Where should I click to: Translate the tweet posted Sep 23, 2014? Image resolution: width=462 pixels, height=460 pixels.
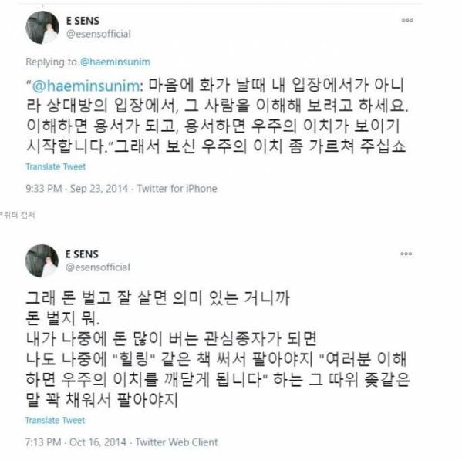tap(56, 166)
